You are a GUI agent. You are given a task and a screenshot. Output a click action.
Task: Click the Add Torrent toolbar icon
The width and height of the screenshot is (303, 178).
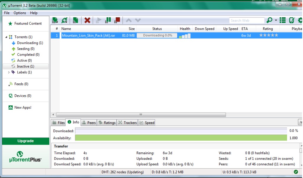(x=55, y=20)
